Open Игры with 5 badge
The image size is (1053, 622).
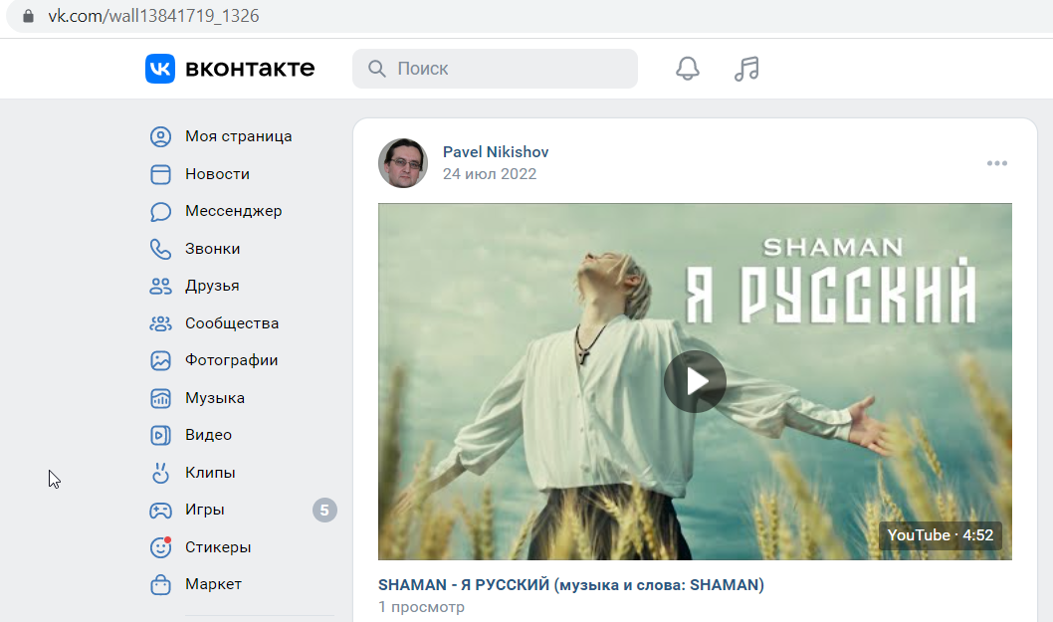(x=242, y=510)
